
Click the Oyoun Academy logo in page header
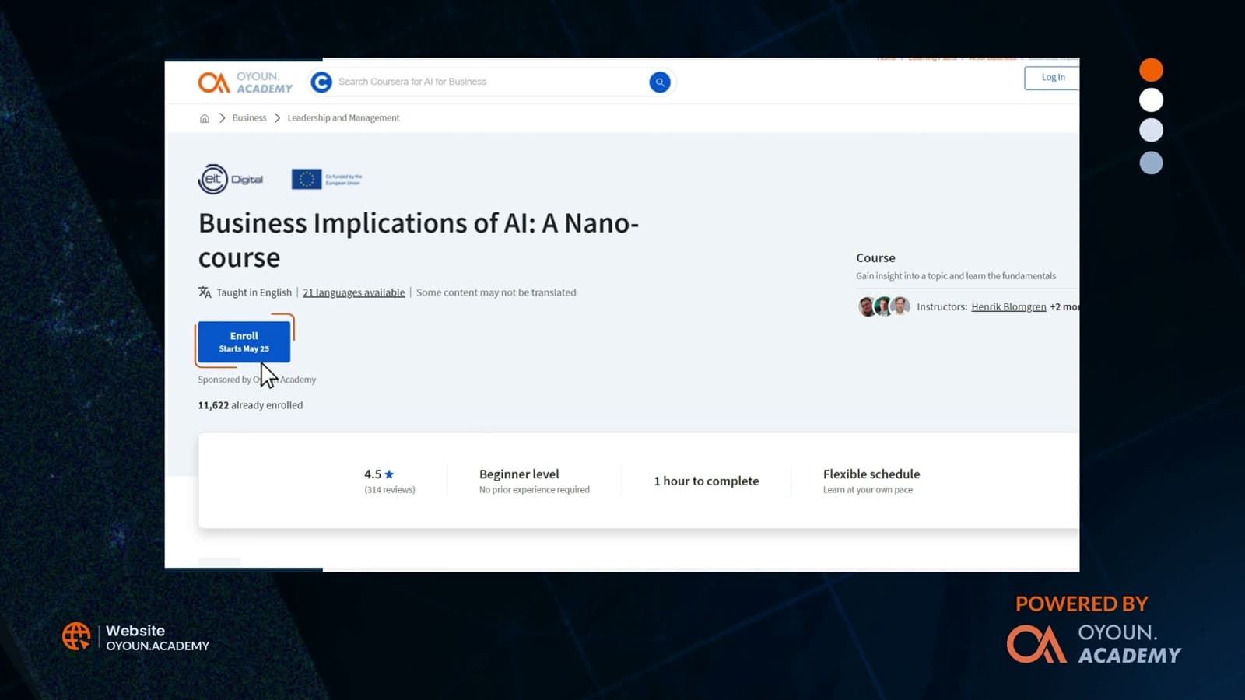(245, 82)
